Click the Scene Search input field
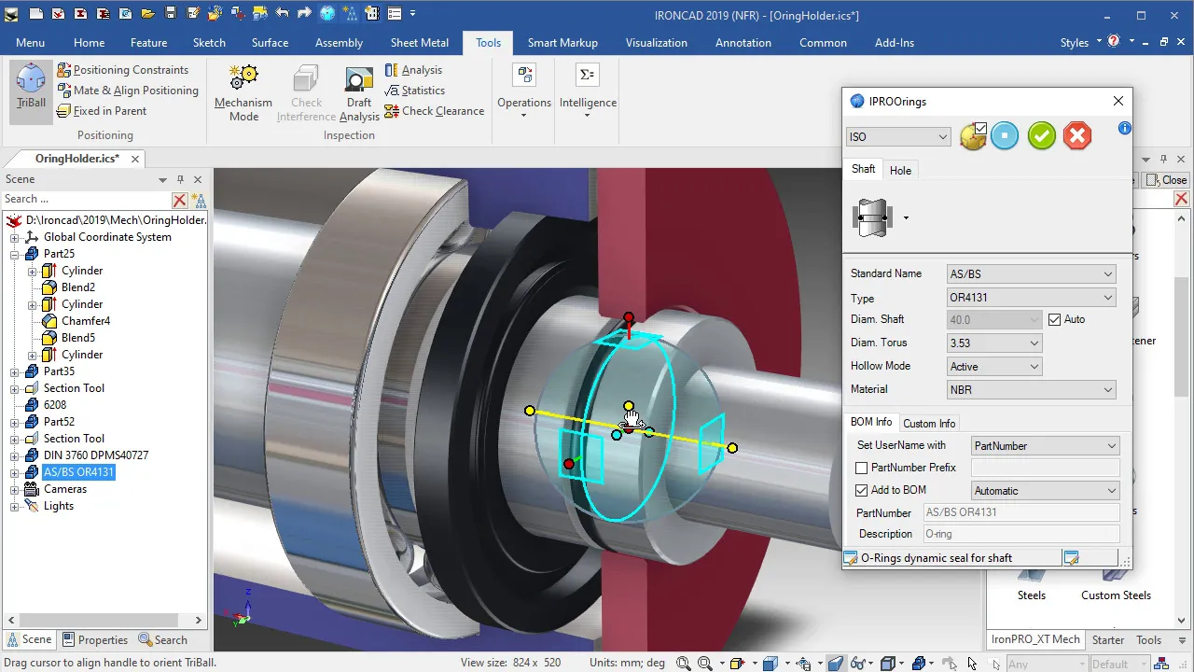The image size is (1194, 672). pos(87,199)
